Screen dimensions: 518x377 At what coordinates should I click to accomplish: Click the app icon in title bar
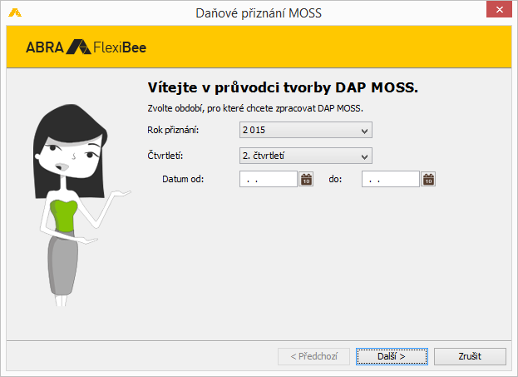click(15, 12)
